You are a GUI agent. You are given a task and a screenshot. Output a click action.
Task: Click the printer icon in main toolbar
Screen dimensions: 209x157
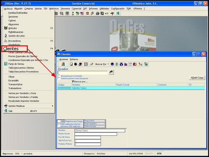97,13
